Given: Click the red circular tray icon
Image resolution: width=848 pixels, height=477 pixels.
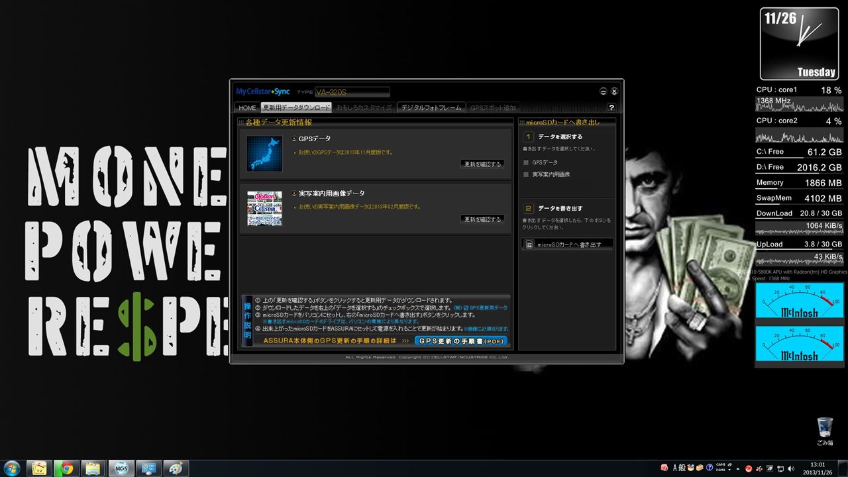Looking at the screenshot, I should tap(749, 468).
